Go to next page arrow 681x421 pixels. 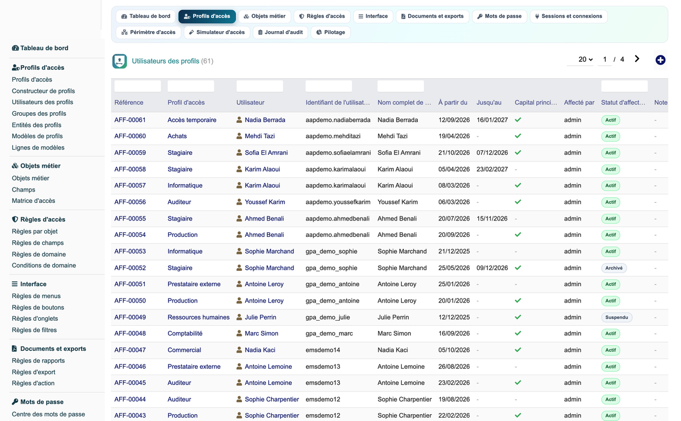[x=637, y=59]
